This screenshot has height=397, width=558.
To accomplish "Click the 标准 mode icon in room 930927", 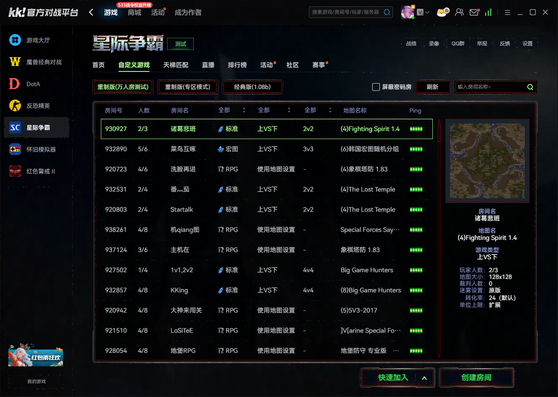I will tap(221, 129).
